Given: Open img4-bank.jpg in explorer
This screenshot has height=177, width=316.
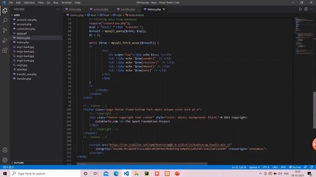Looking at the screenshot, I should 25,60.
